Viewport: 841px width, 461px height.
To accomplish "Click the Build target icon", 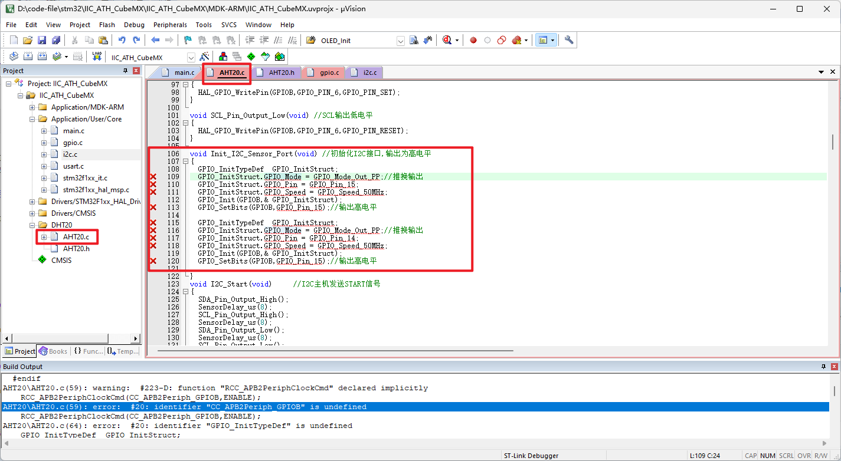I will click(x=28, y=57).
